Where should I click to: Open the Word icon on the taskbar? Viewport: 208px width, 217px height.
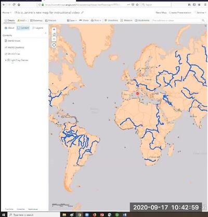(x=124, y=215)
